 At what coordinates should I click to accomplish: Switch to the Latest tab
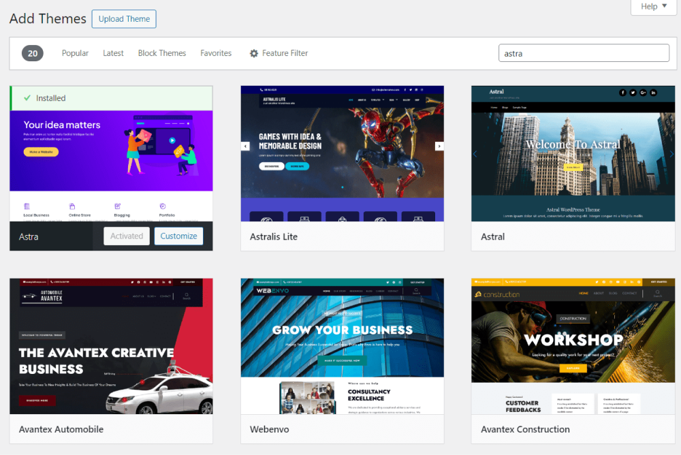coord(113,53)
